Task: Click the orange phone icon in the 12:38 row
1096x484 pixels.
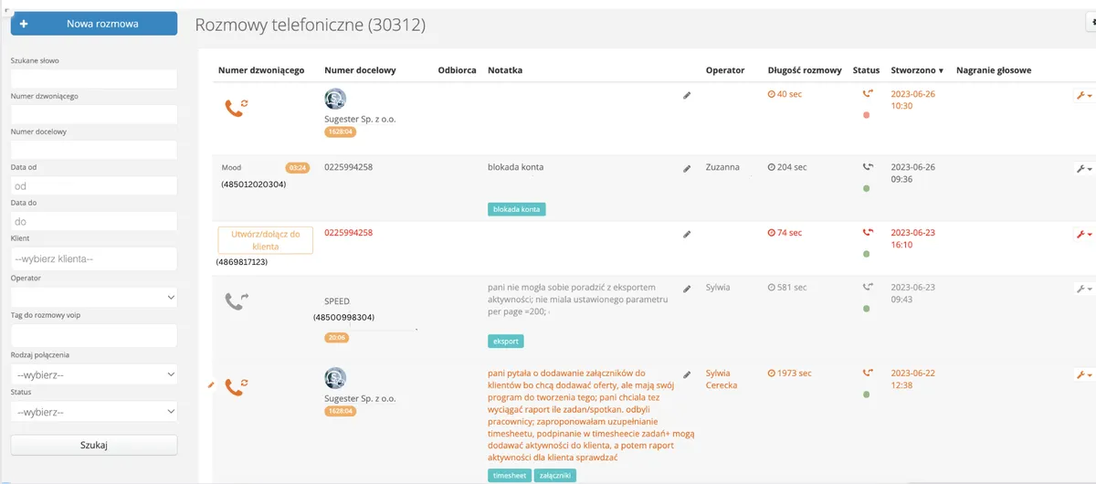Action: [x=237, y=387]
